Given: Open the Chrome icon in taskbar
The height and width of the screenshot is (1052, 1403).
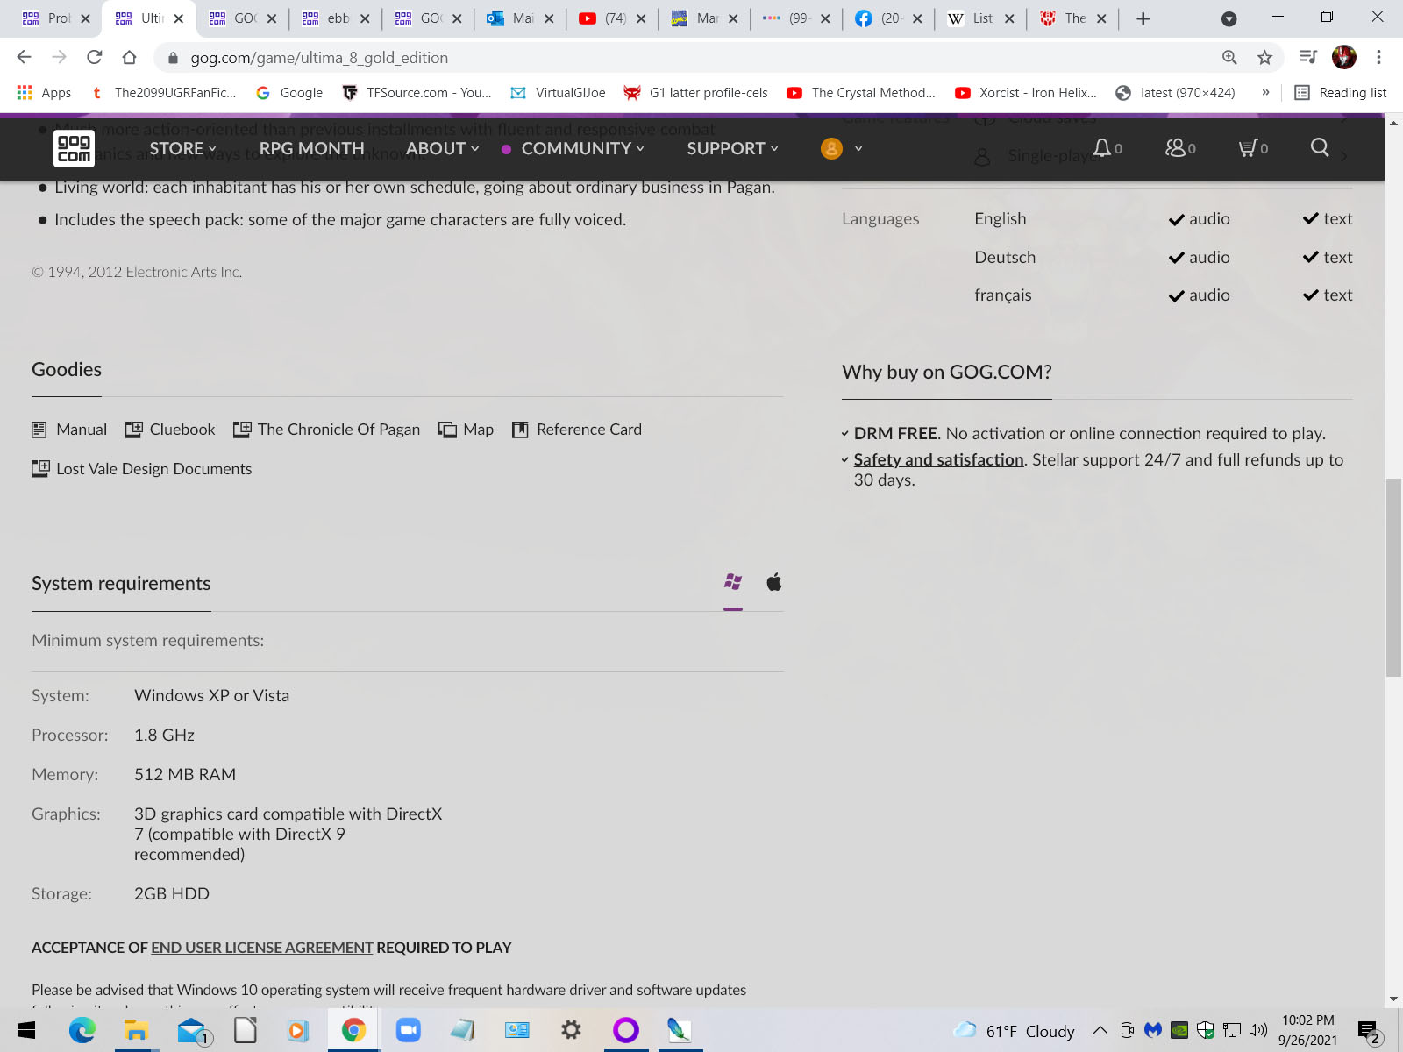Looking at the screenshot, I should point(353,1030).
